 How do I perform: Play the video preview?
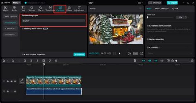tap(120, 54)
